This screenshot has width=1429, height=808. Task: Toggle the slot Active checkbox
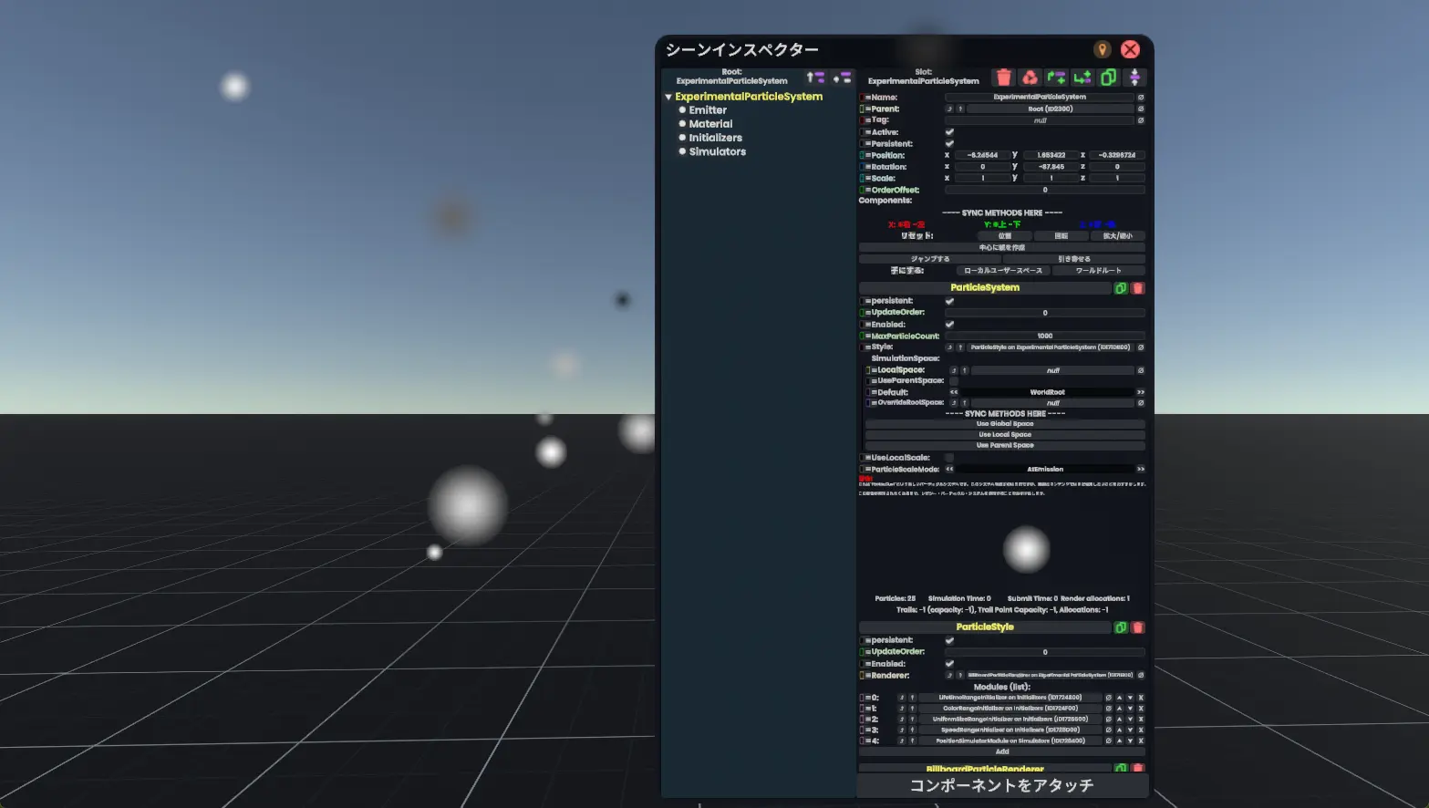pyautogui.click(x=949, y=132)
